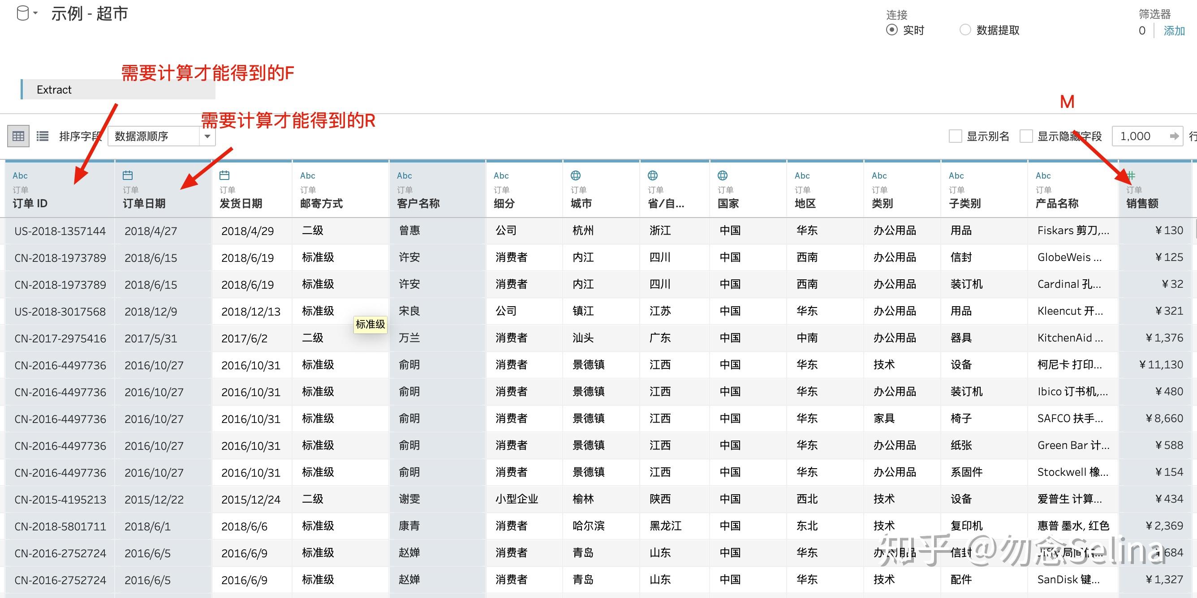Click inside the 1,000 row count field

click(x=1134, y=136)
